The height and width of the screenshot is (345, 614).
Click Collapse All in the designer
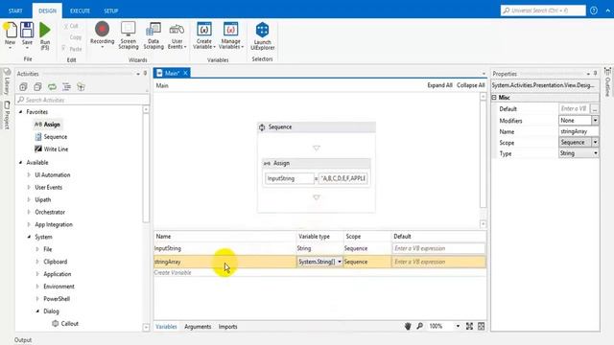tap(471, 85)
